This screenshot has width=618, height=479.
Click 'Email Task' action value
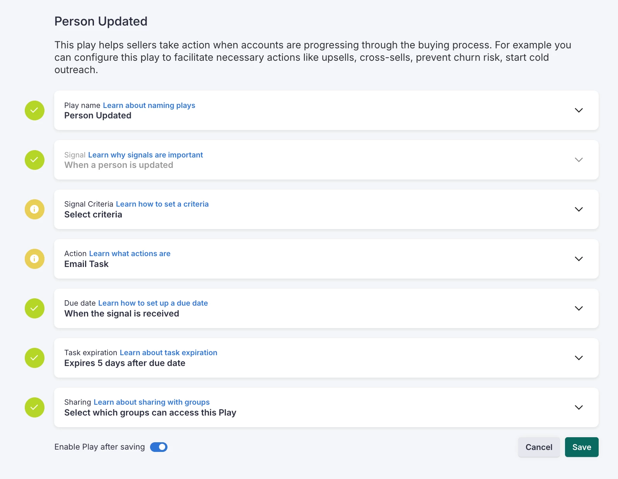(86, 264)
